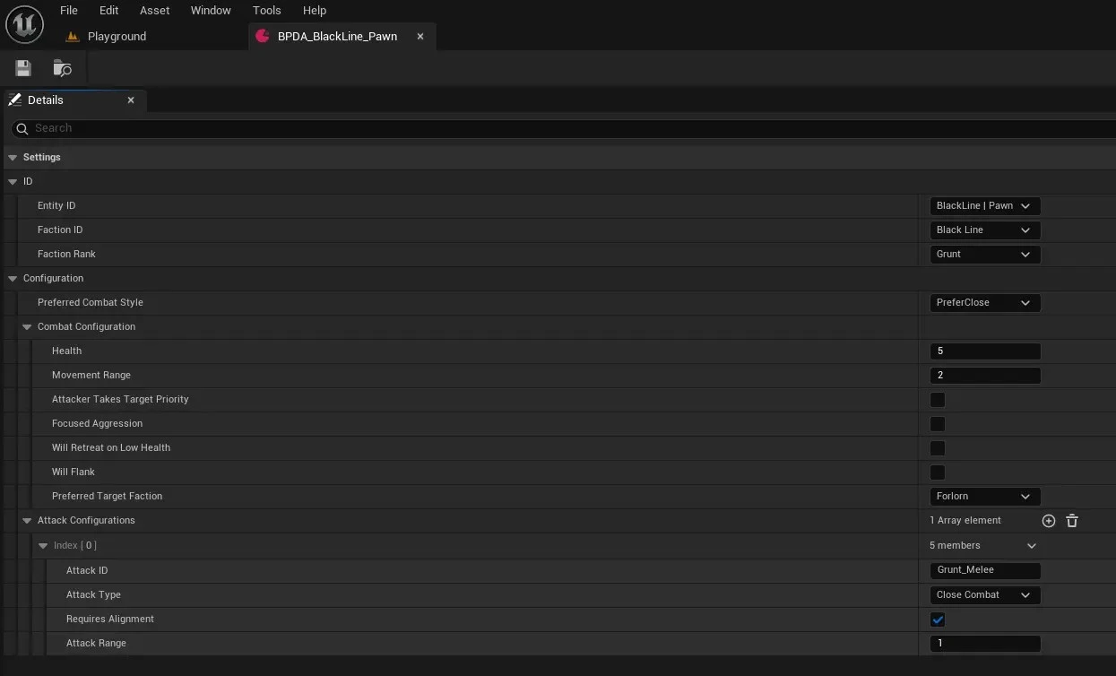
Task: Toggle the Will Flank checkbox
Action: (x=938, y=472)
